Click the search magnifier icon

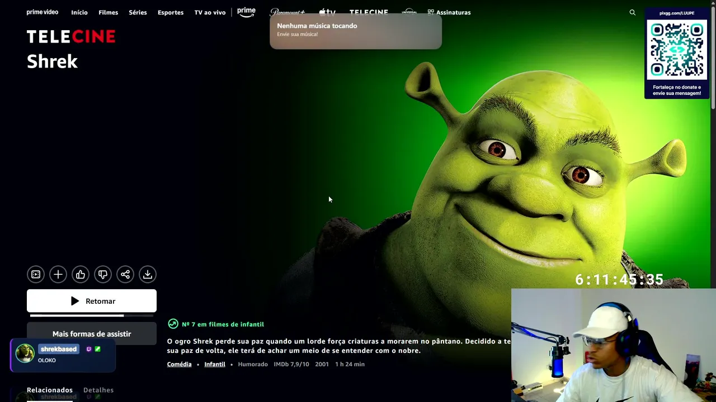(633, 12)
